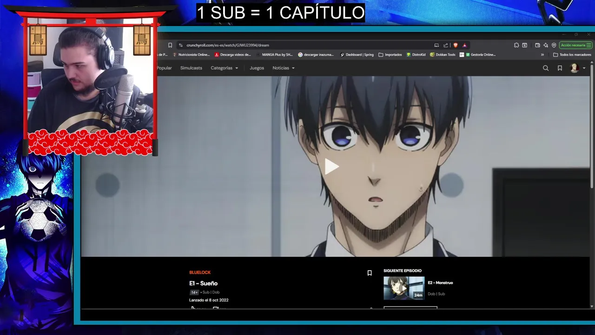Open the Brave Wallet icon

tap(538, 45)
